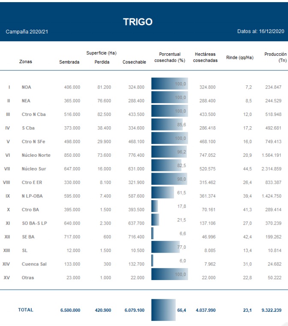Select the total Sembrada value 6.500.000

point(69,310)
